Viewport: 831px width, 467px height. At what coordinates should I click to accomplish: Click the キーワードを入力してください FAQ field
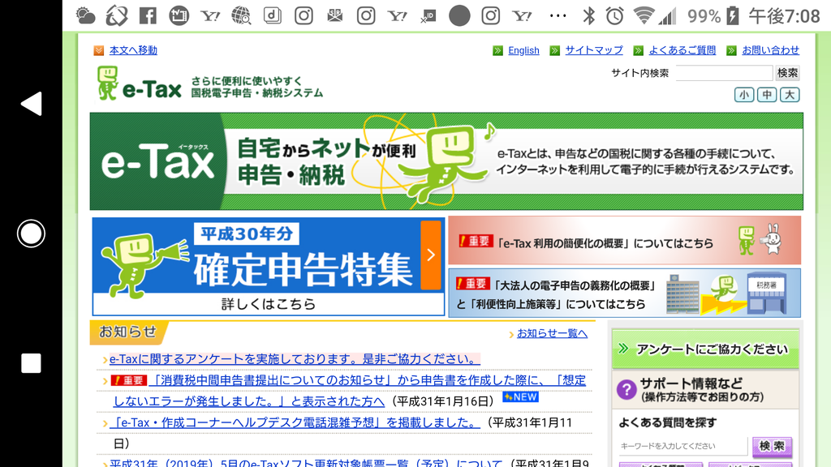[682, 447]
